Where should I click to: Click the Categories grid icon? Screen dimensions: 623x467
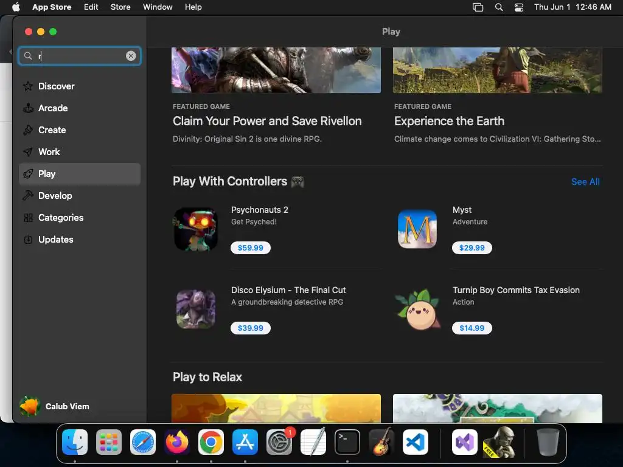(28, 218)
